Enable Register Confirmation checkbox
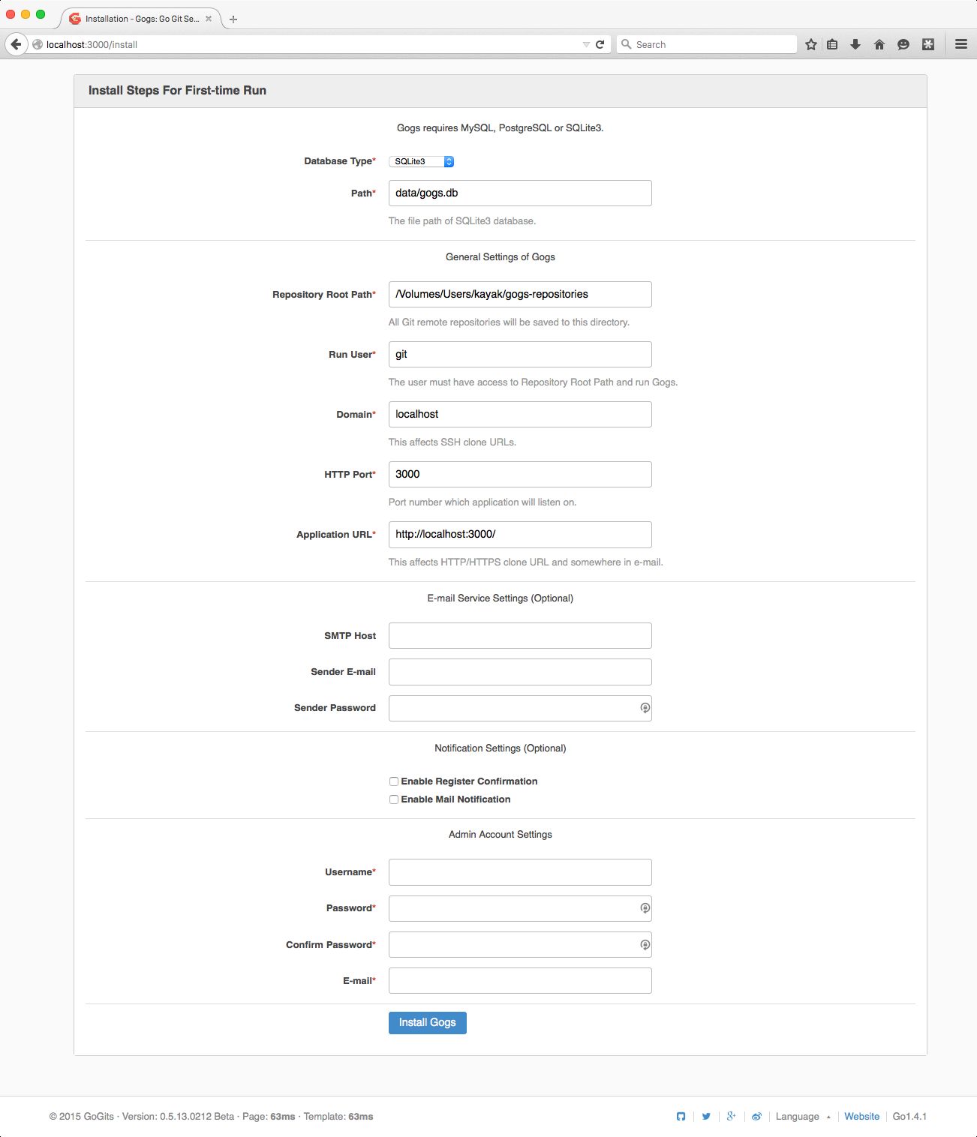This screenshot has height=1137, width=977. pyautogui.click(x=394, y=781)
